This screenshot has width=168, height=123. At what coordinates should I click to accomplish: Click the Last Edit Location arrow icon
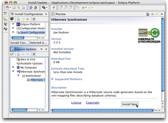tap(78, 7)
